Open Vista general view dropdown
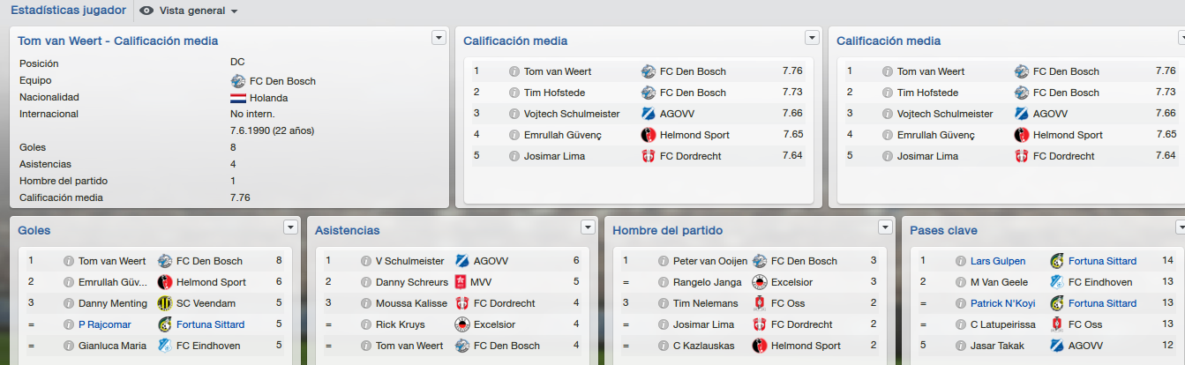The height and width of the screenshot is (365, 1185). tap(189, 11)
